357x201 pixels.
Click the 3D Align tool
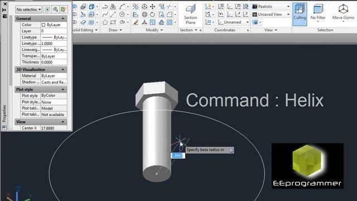click(136, 15)
